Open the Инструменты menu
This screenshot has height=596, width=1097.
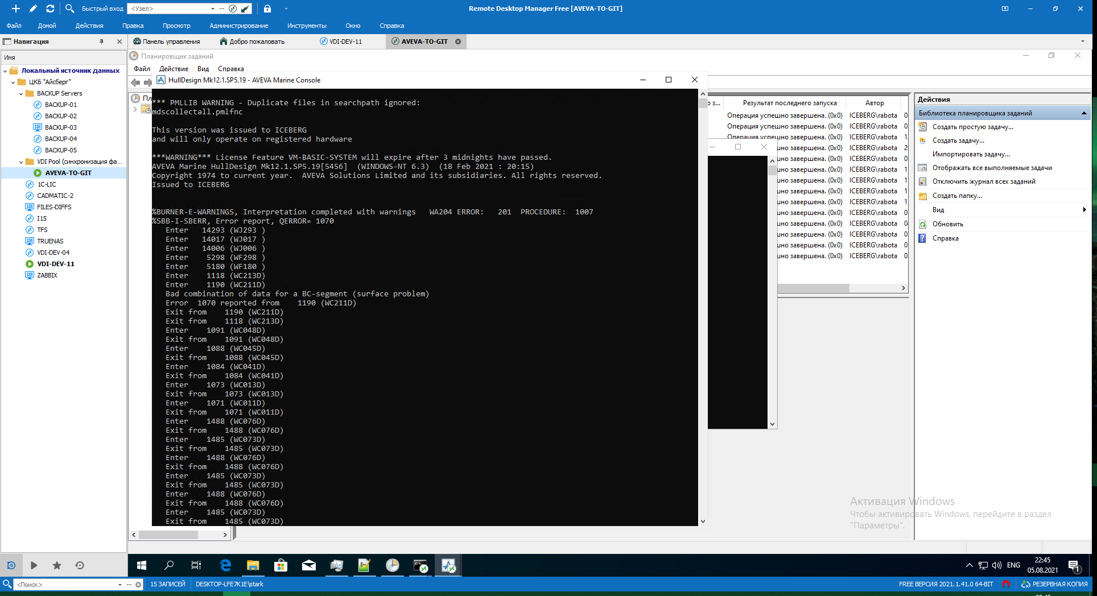pos(307,26)
